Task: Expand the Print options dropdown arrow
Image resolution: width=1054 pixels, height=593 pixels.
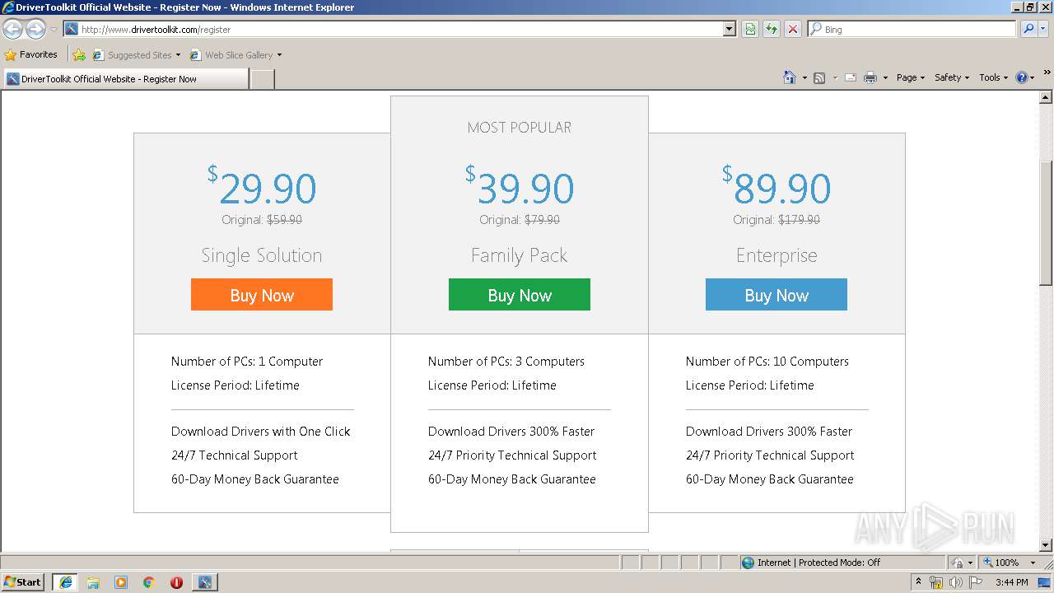Action: 885,77
